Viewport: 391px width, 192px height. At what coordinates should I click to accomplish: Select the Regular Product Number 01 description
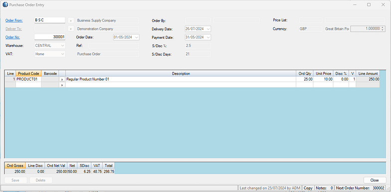tap(181, 80)
